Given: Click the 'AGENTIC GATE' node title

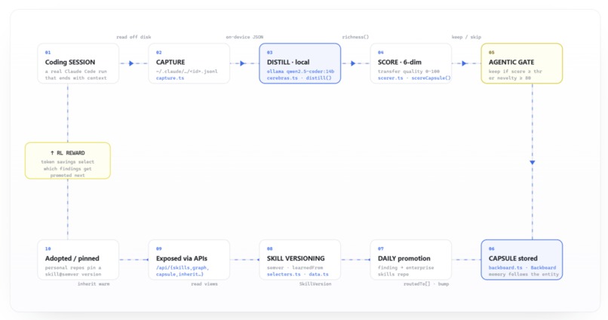Looking at the screenshot, I should click(511, 62).
